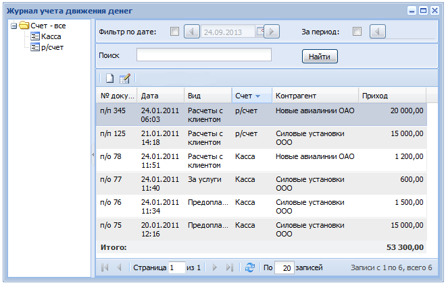Collapse the Счет - все tree node
446x285 pixels.
tap(14, 26)
